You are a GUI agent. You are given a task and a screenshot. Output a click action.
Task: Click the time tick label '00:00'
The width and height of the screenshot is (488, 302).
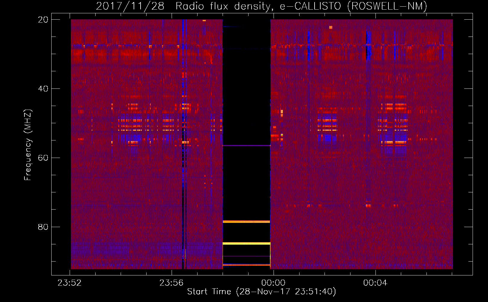273,283
